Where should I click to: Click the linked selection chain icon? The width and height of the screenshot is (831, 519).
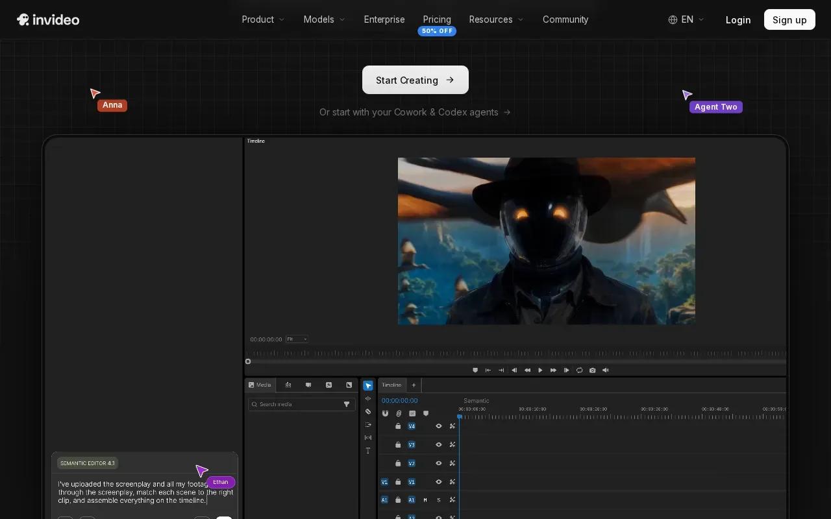click(399, 413)
